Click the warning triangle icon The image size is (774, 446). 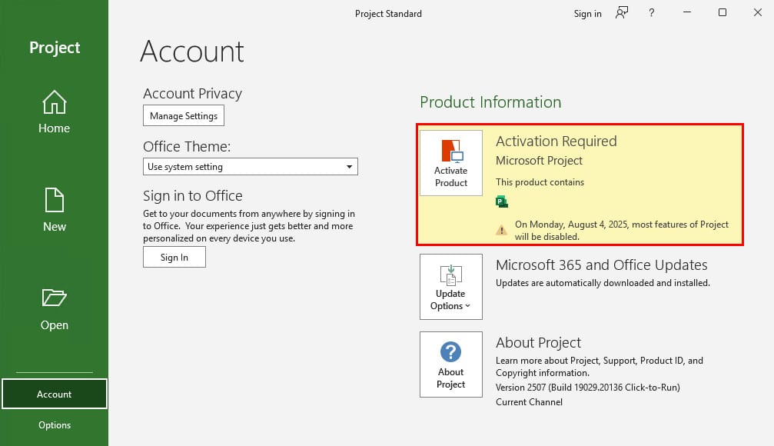point(501,230)
